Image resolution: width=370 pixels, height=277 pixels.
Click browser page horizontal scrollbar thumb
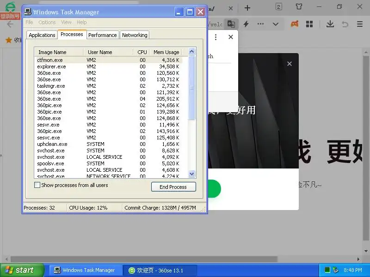(x=144, y=259)
